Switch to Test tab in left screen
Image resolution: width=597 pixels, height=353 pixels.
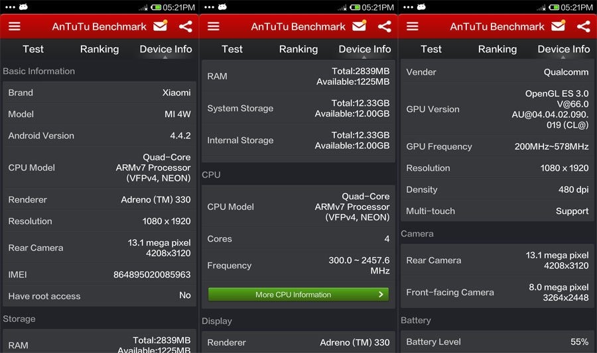pyautogui.click(x=33, y=49)
